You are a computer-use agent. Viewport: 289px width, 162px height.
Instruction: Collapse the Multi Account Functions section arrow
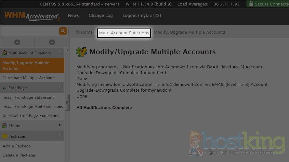pos(59,53)
